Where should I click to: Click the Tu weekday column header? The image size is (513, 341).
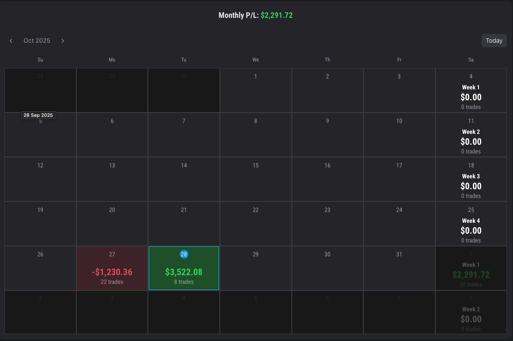(184, 60)
